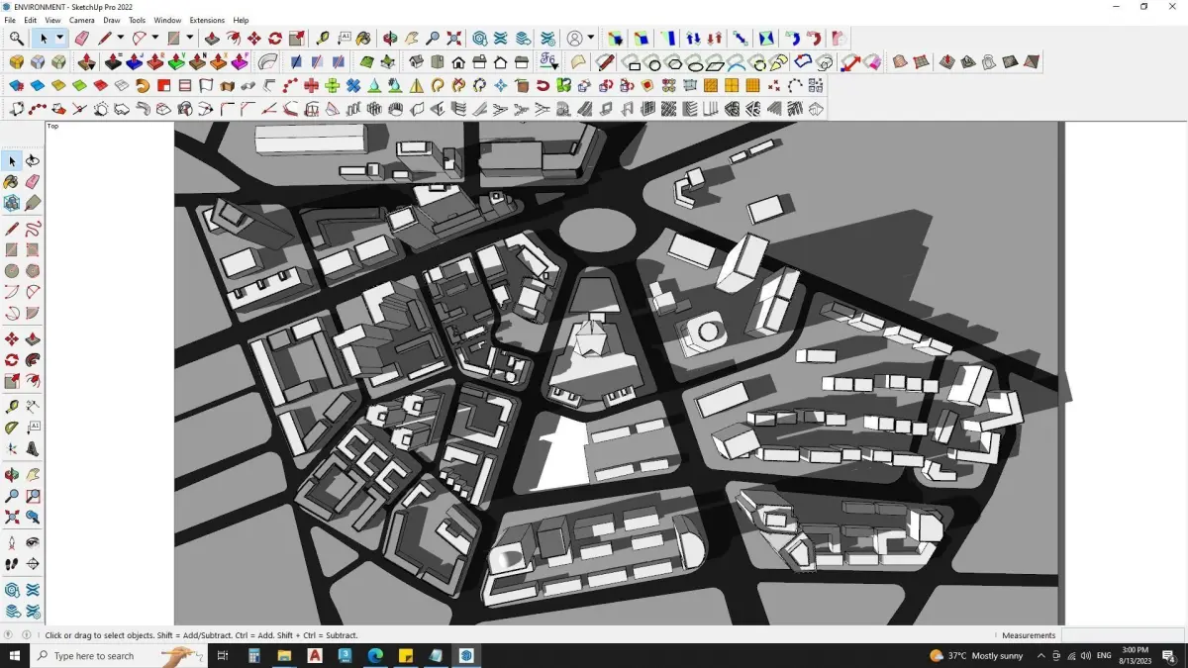
Task: Pick Polygon tool in left toolbar
Action: [x=33, y=270]
